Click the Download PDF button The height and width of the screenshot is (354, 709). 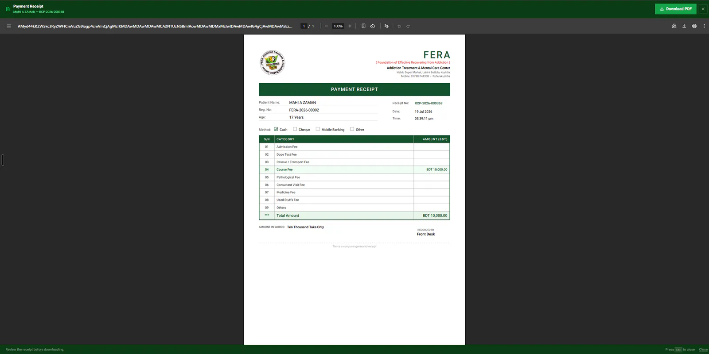point(676,9)
